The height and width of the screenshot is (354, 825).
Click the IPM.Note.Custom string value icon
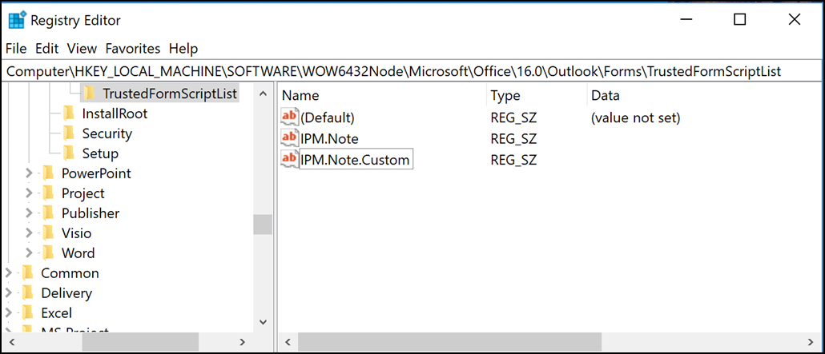coord(289,159)
